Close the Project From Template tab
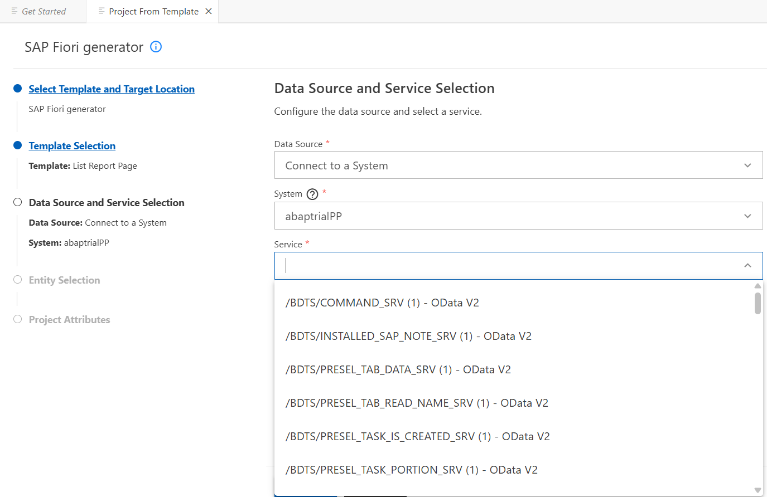This screenshot has height=497, width=767. click(209, 11)
